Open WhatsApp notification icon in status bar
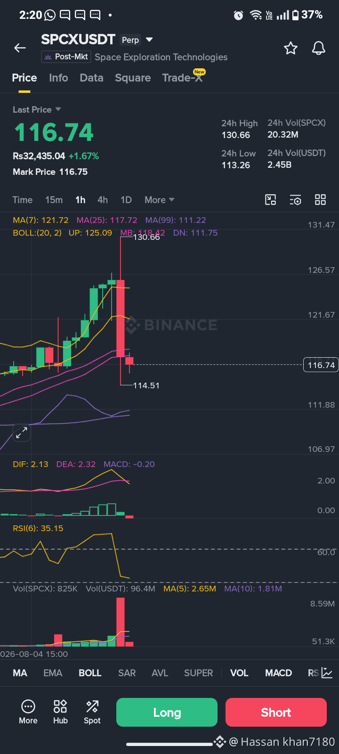 click(x=49, y=16)
